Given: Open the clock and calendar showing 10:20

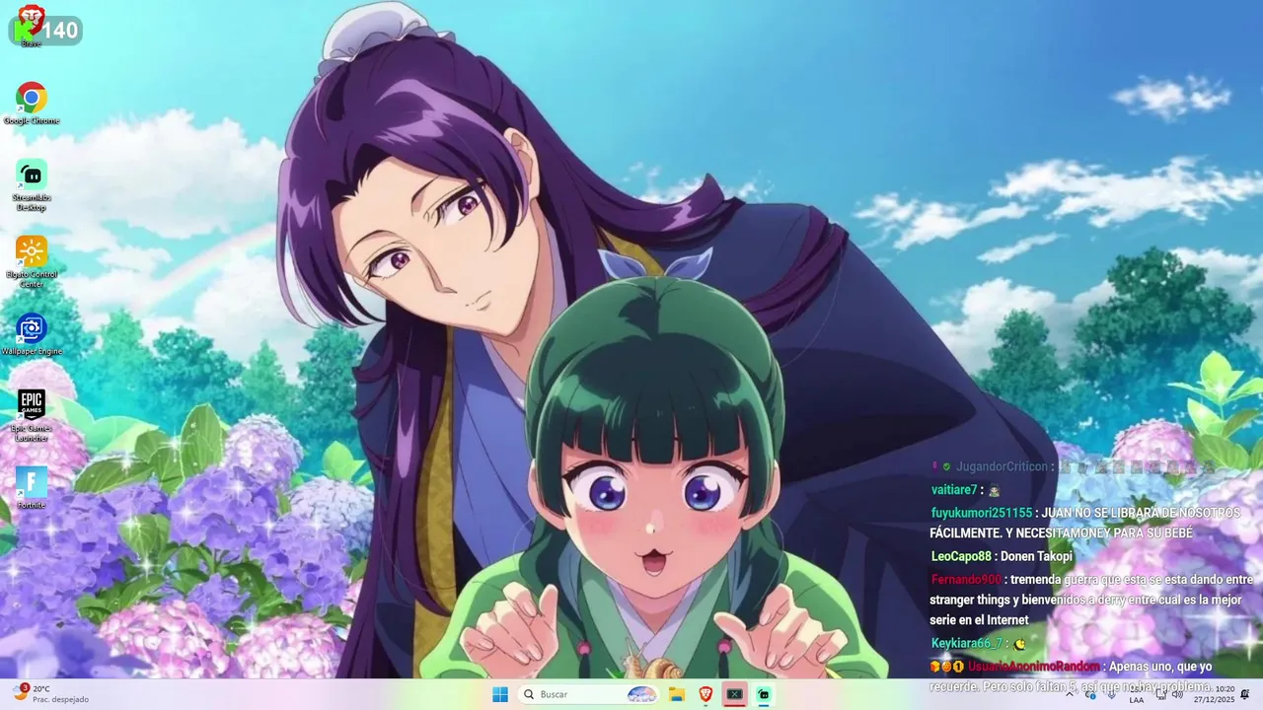Looking at the screenshot, I should click(x=1215, y=694).
